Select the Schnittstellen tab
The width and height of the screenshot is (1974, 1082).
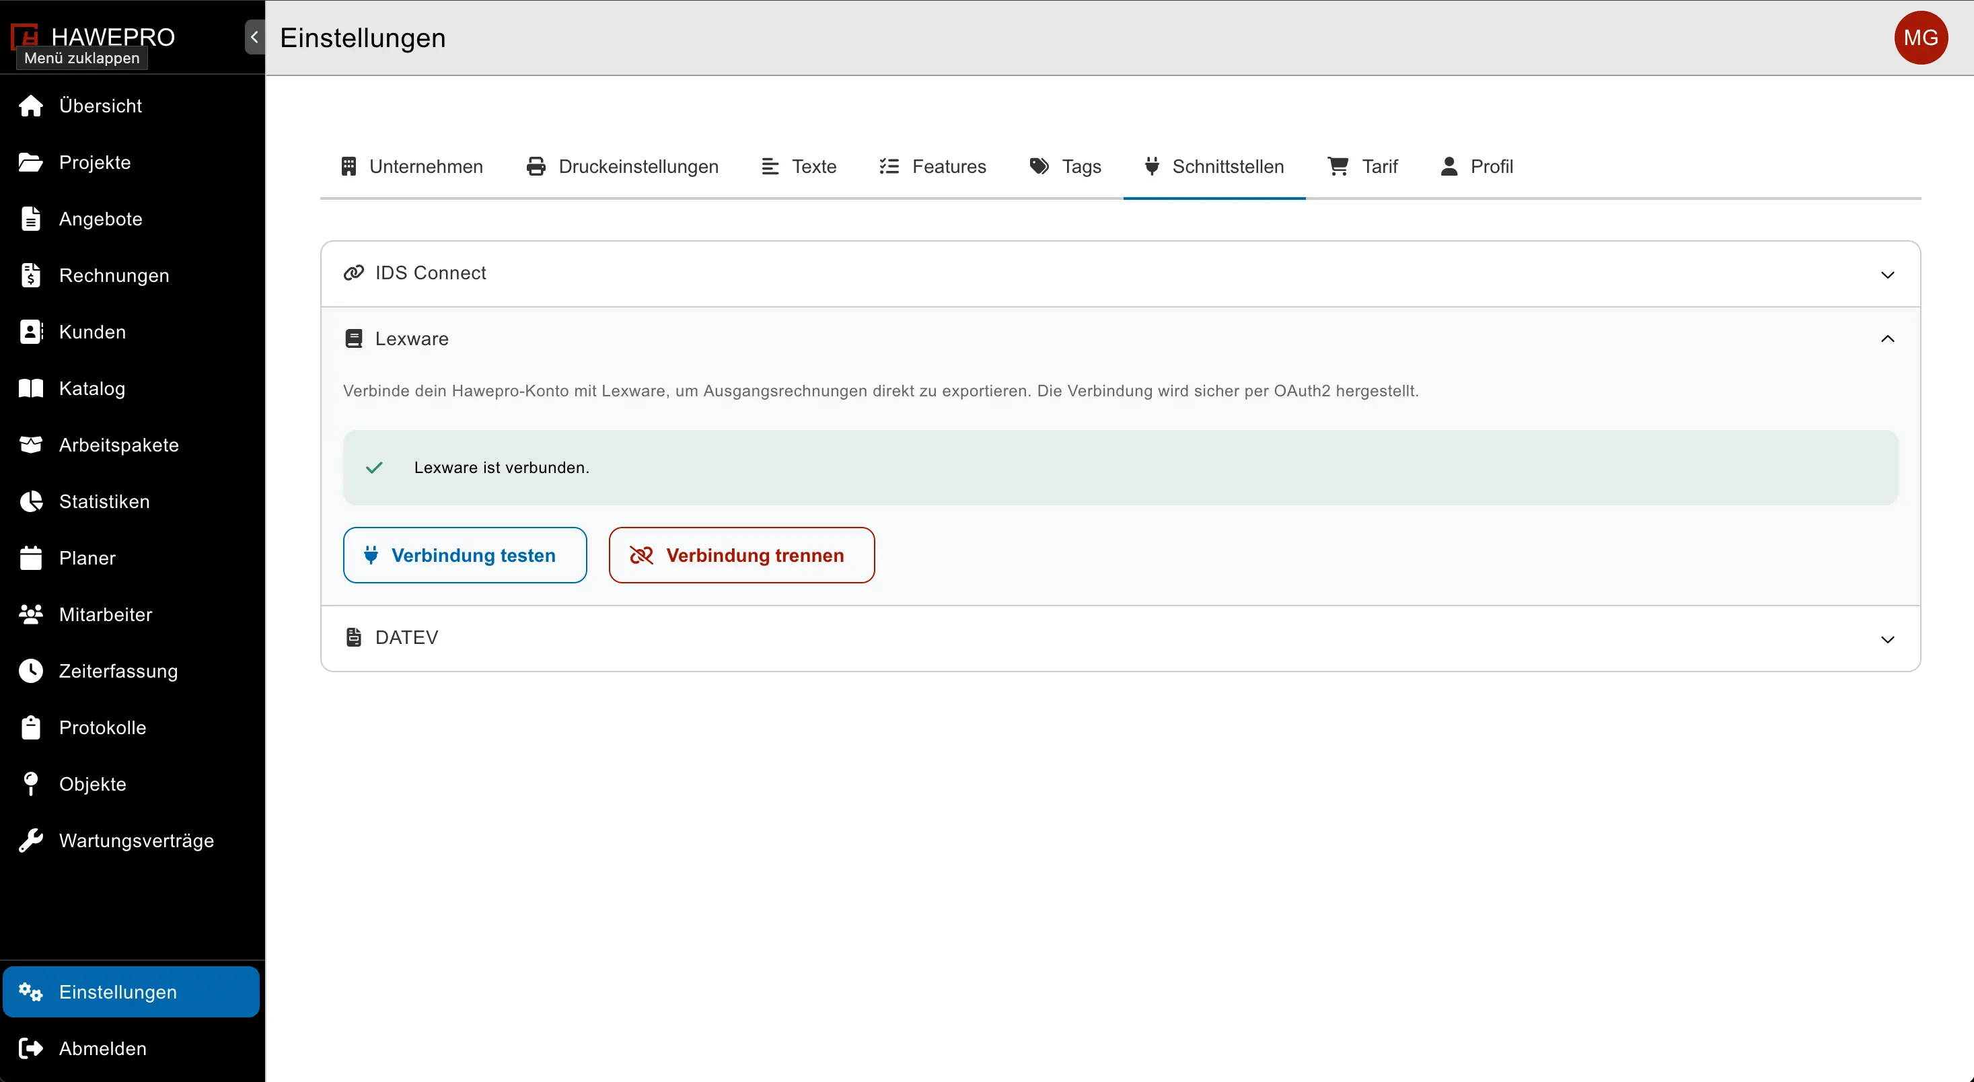coord(1214,166)
